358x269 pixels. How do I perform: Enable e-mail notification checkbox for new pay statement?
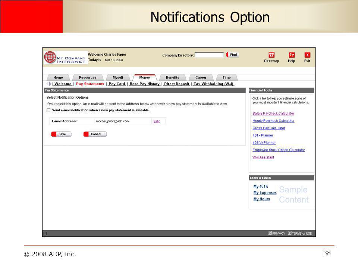(x=48, y=110)
